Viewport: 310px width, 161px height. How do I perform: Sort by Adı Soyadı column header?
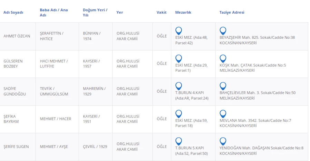(x=13, y=12)
